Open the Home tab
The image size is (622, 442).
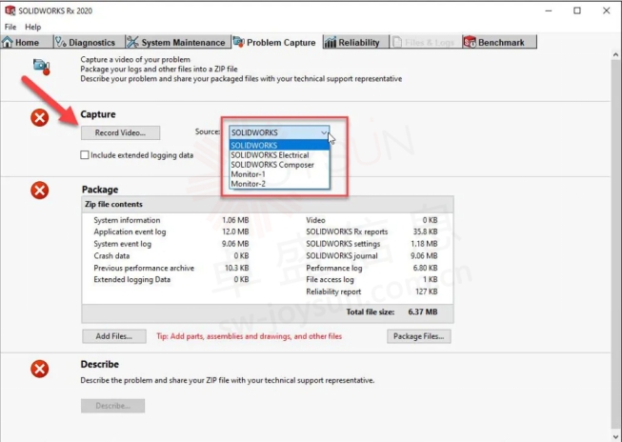26,42
